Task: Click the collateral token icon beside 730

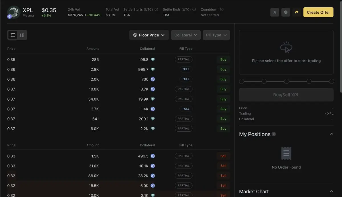Action: [x=153, y=79]
